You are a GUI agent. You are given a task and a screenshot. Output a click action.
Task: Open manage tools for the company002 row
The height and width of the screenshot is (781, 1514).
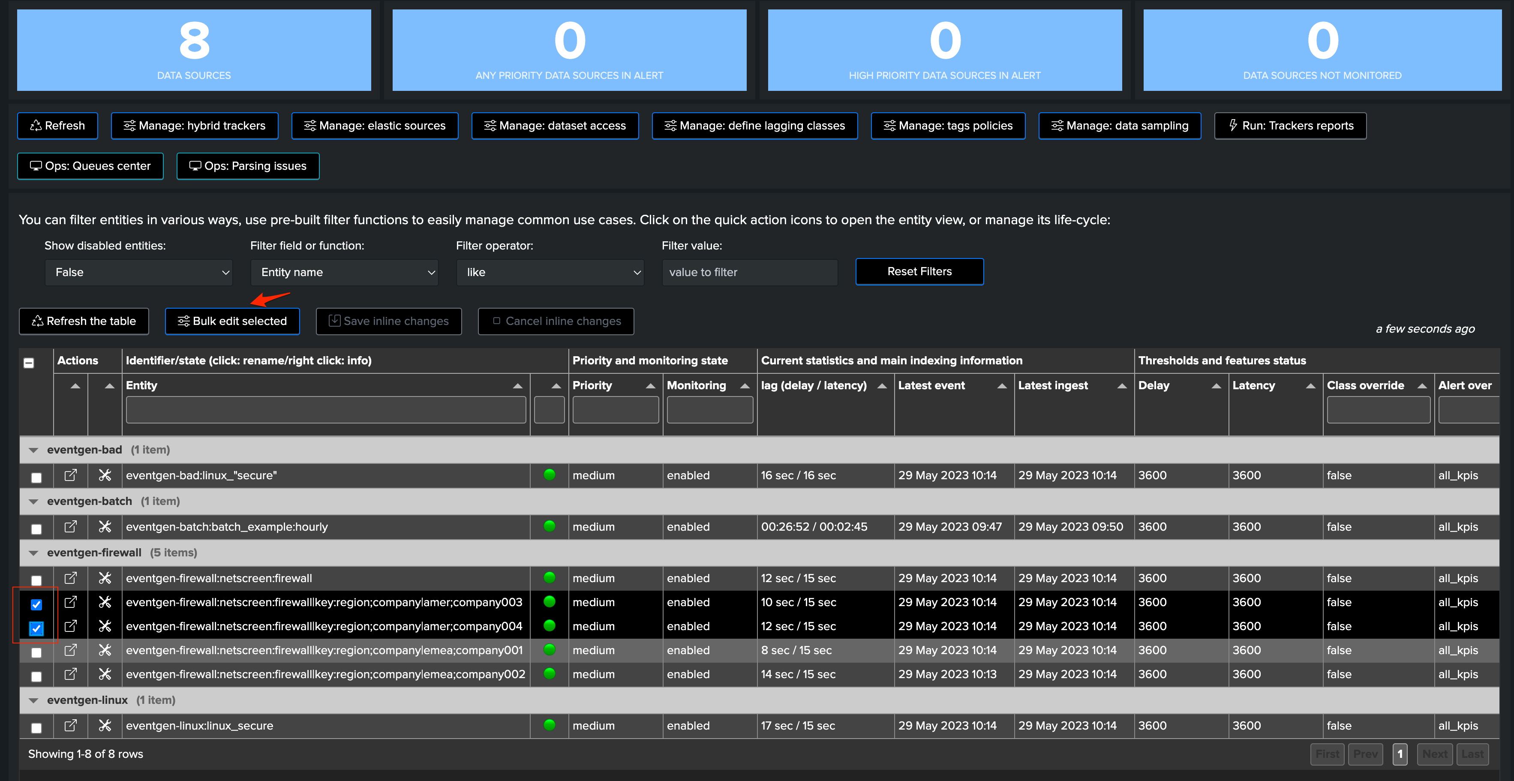(x=105, y=675)
